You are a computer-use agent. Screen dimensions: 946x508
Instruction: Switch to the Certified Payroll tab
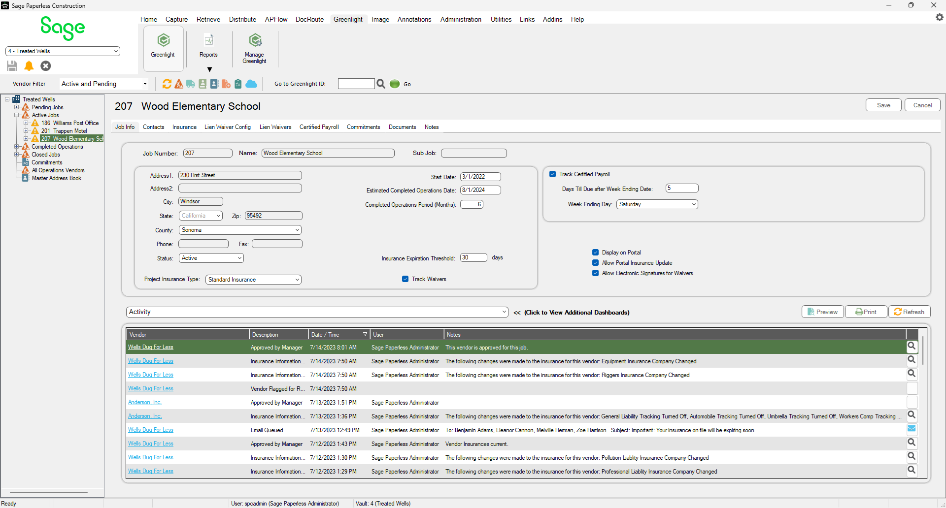tap(319, 127)
